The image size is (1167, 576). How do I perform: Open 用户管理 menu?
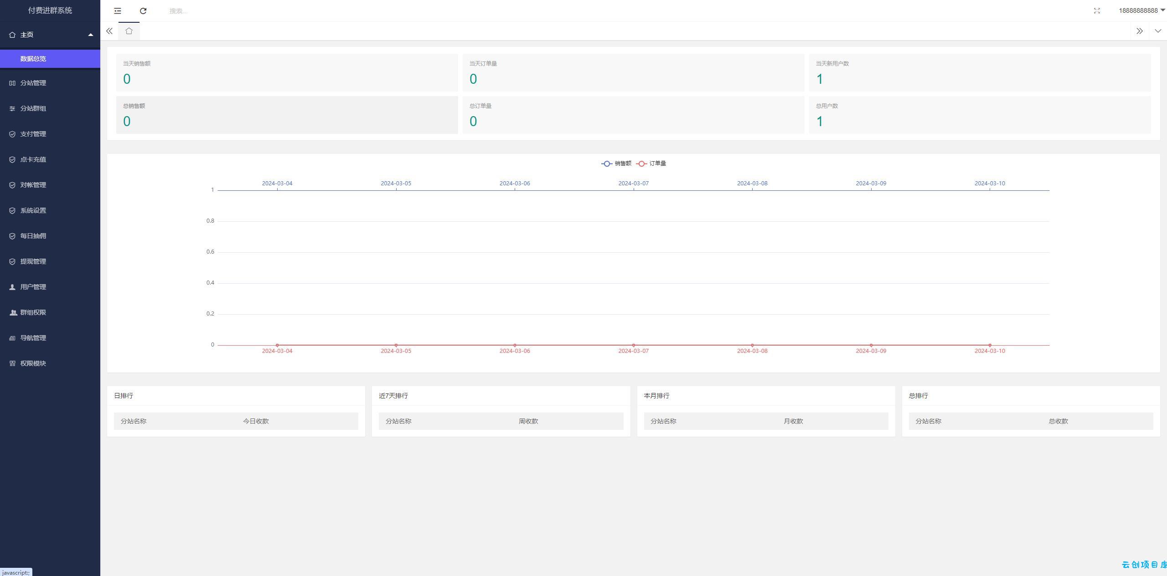click(50, 287)
